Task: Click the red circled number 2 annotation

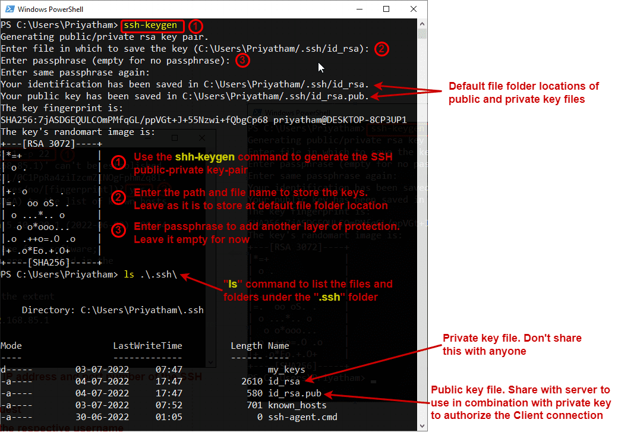Action: (x=382, y=49)
